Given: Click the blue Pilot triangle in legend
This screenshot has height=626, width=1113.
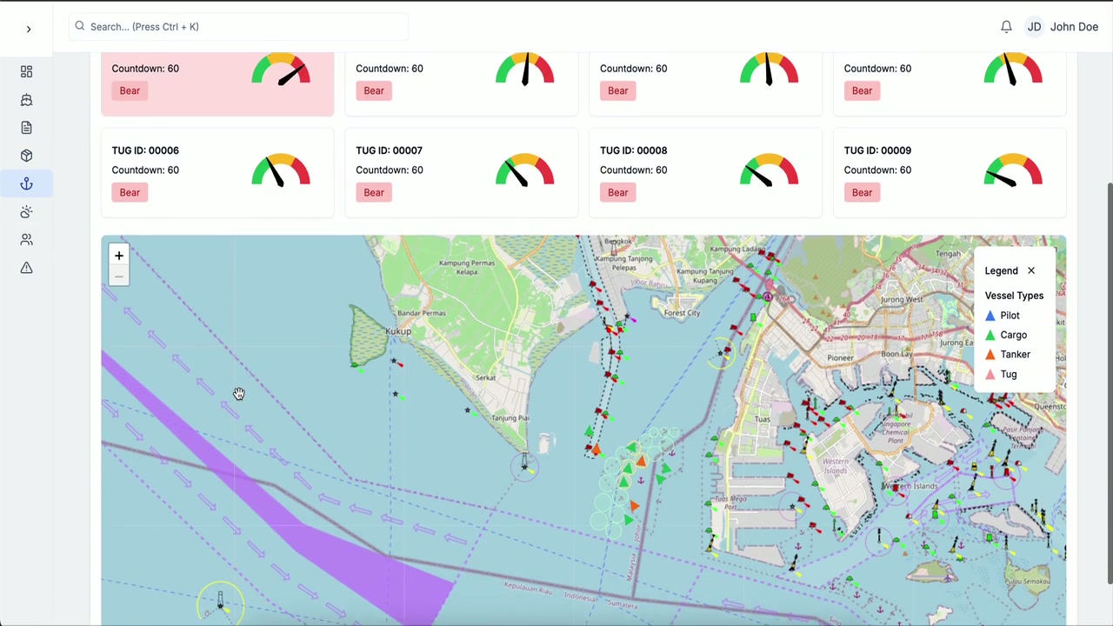Looking at the screenshot, I should tap(990, 316).
